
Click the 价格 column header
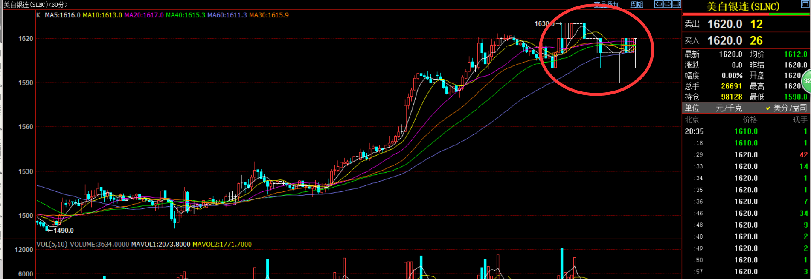[750, 120]
